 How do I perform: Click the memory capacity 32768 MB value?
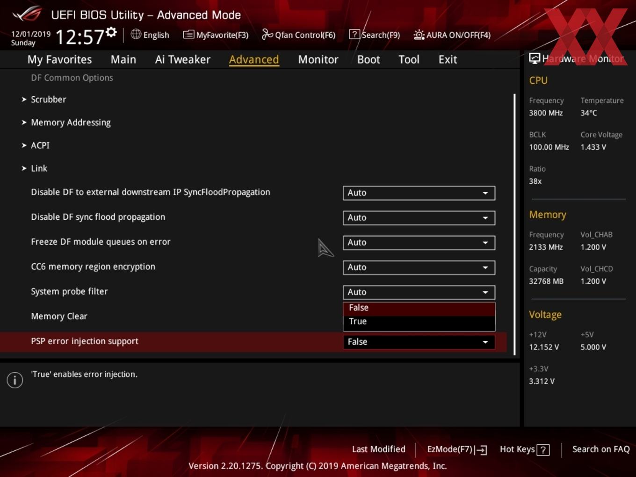click(546, 281)
